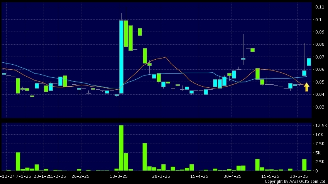Click the 7.5K volume axis label
The height and width of the screenshot is (184, 328).
[320, 144]
